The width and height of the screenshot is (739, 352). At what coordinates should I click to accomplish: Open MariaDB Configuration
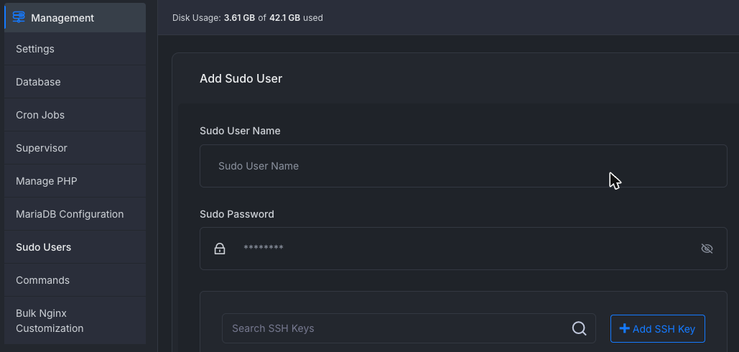click(75, 214)
